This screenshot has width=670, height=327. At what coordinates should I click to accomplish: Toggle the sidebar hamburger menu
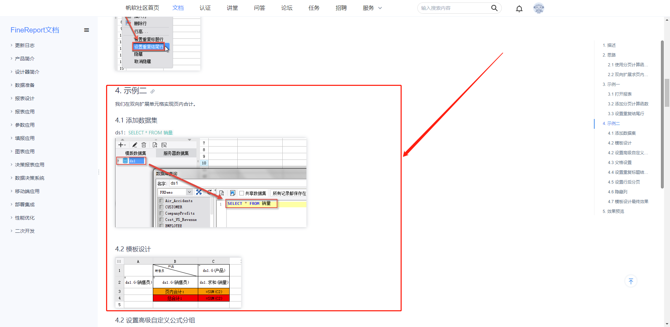(87, 30)
